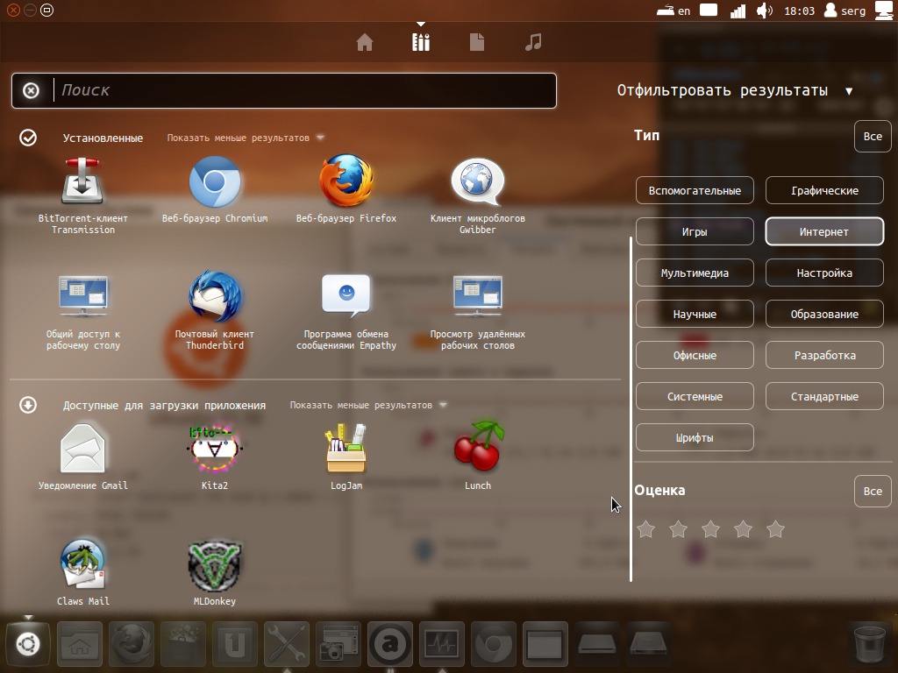Choose the Claws Mail application
This screenshot has height=673, width=898.
[83, 572]
